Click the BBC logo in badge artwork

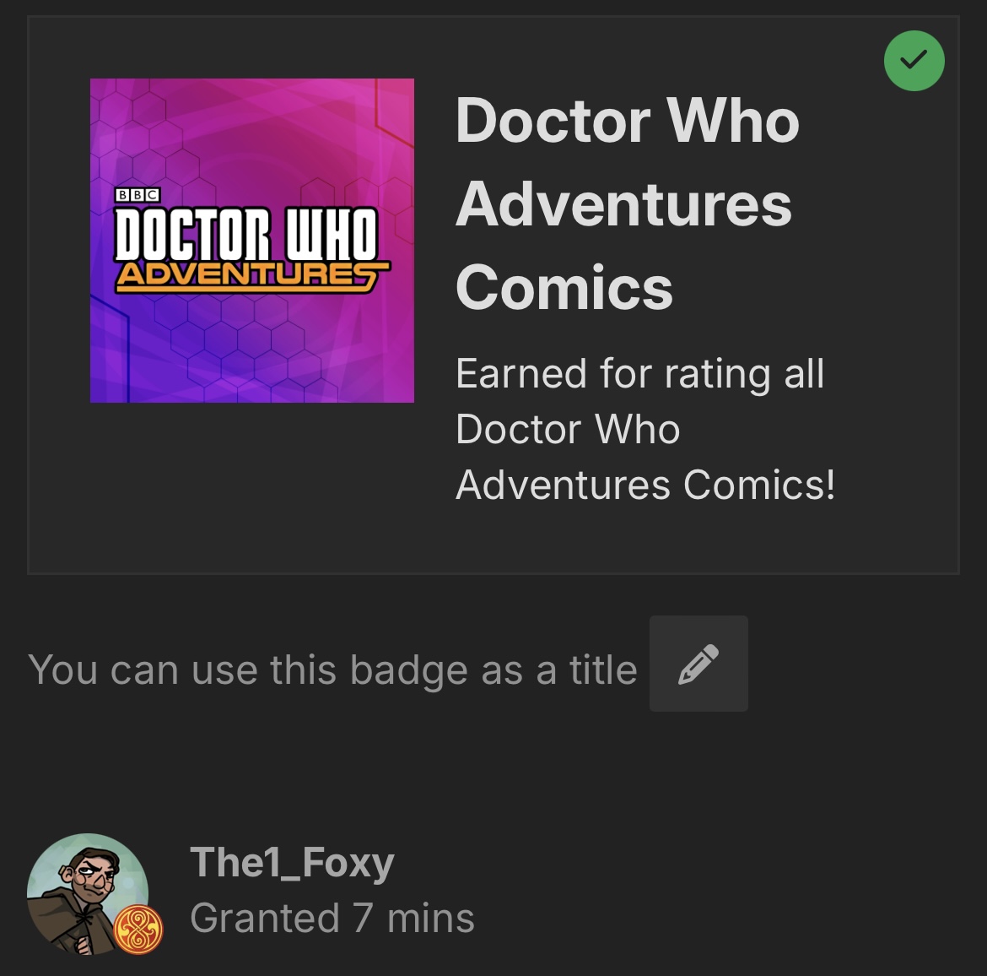pos(138,195)
